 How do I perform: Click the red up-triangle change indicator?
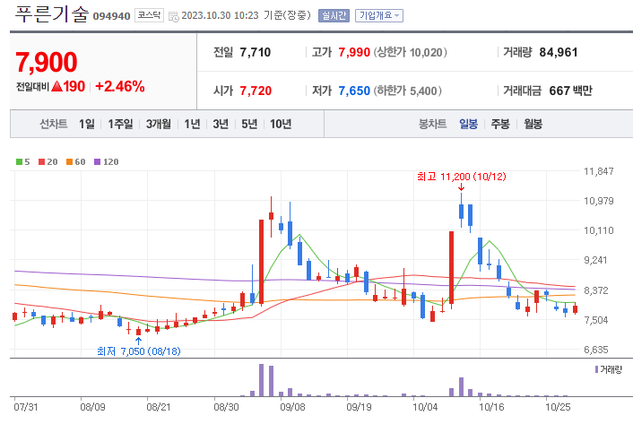tap(56, 86)
